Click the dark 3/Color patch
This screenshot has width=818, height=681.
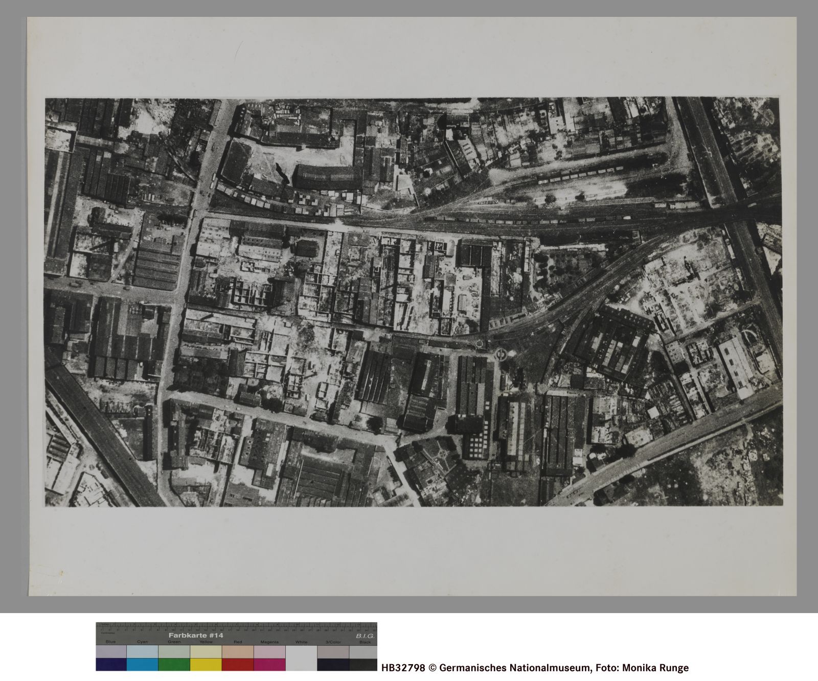(x=333, y=664)
